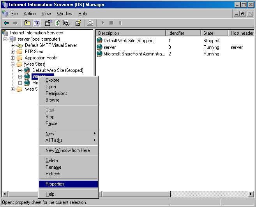Expand Default Web Site (Stopped) tree node
This screenshot has width=256, height=207.
[20, 70]
